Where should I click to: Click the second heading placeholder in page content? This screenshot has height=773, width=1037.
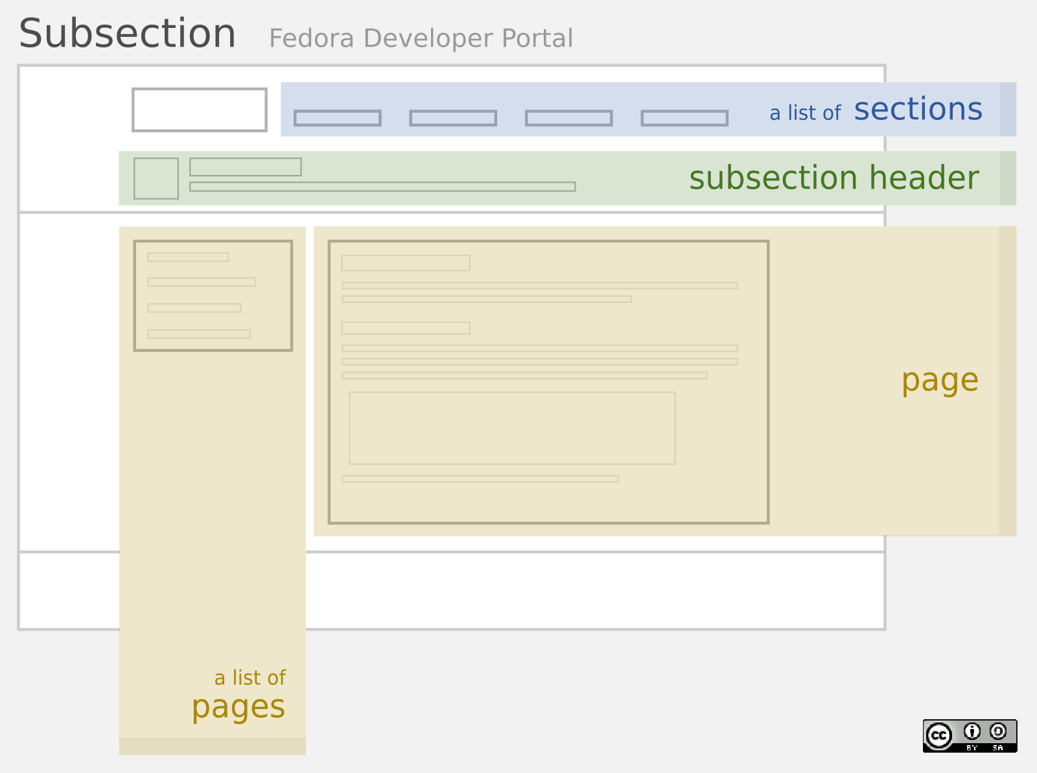tap(406, 328)
